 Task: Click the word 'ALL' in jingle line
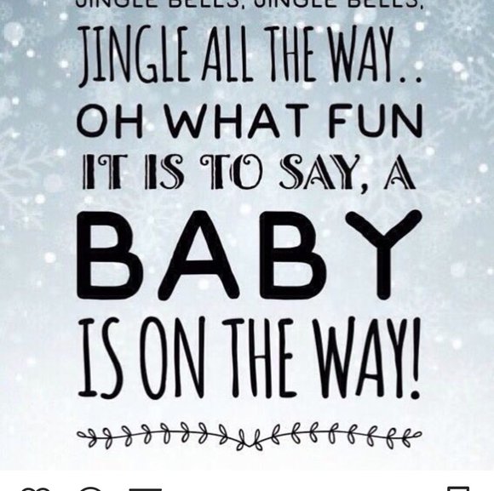tap(227, 54)
